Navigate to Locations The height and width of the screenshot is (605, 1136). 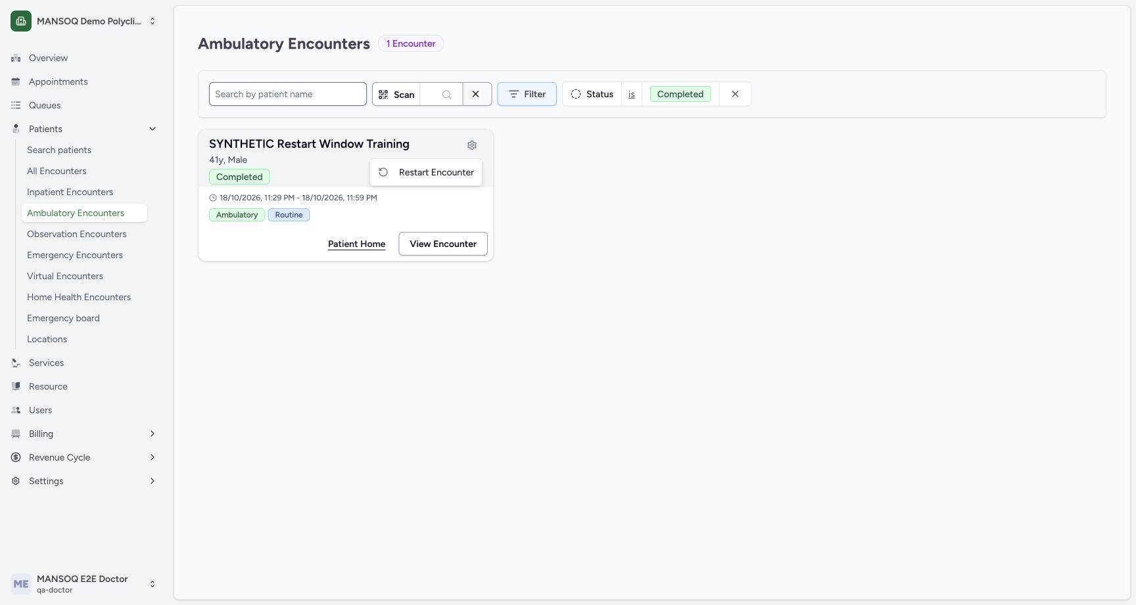tap(47, 340)
